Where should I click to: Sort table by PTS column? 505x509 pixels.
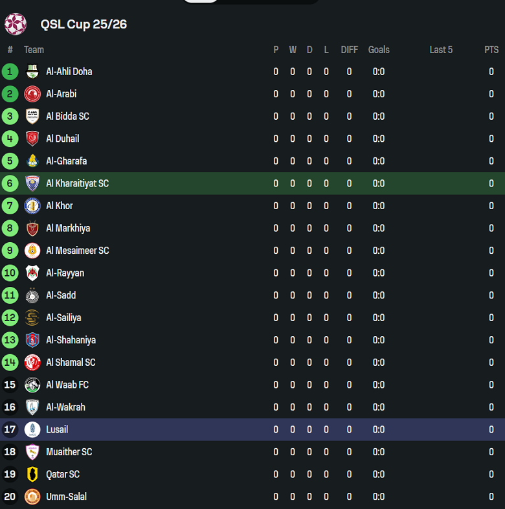coord(491,50)
